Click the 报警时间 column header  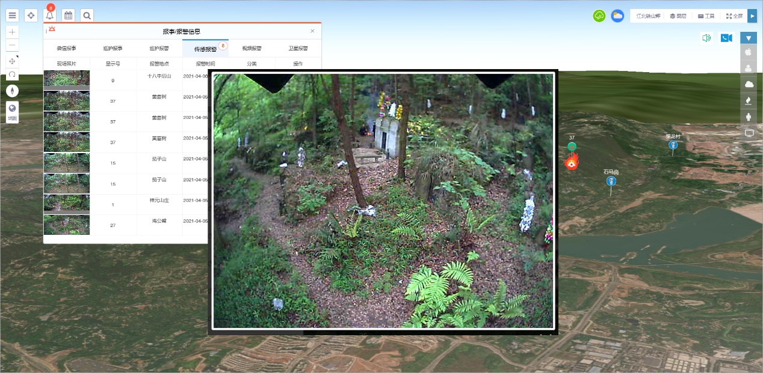pyautogui.click(x=205, y=64)
